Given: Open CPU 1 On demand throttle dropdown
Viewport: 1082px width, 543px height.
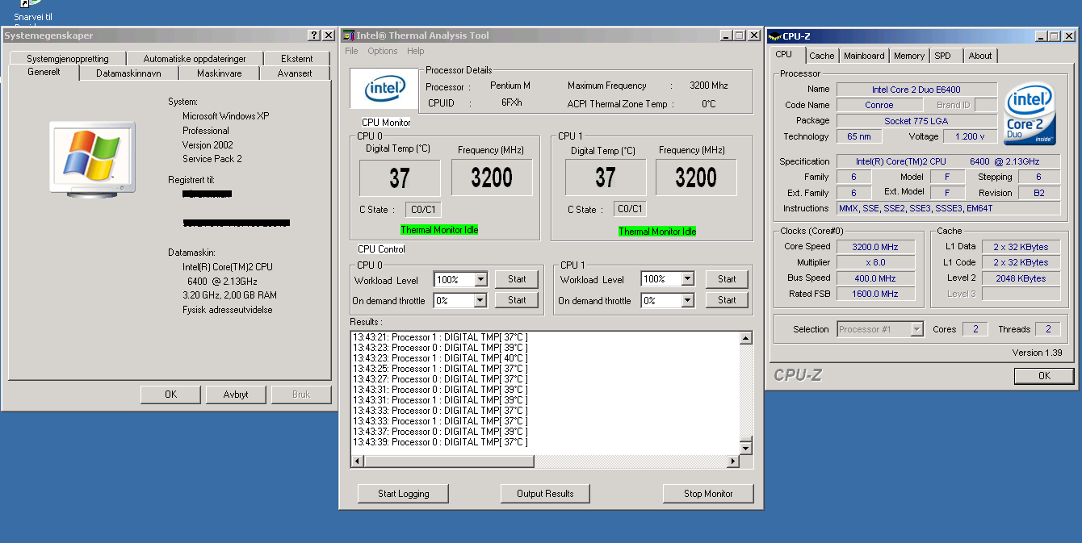Looking at the screenshot, I should click(x=687, y=300).
